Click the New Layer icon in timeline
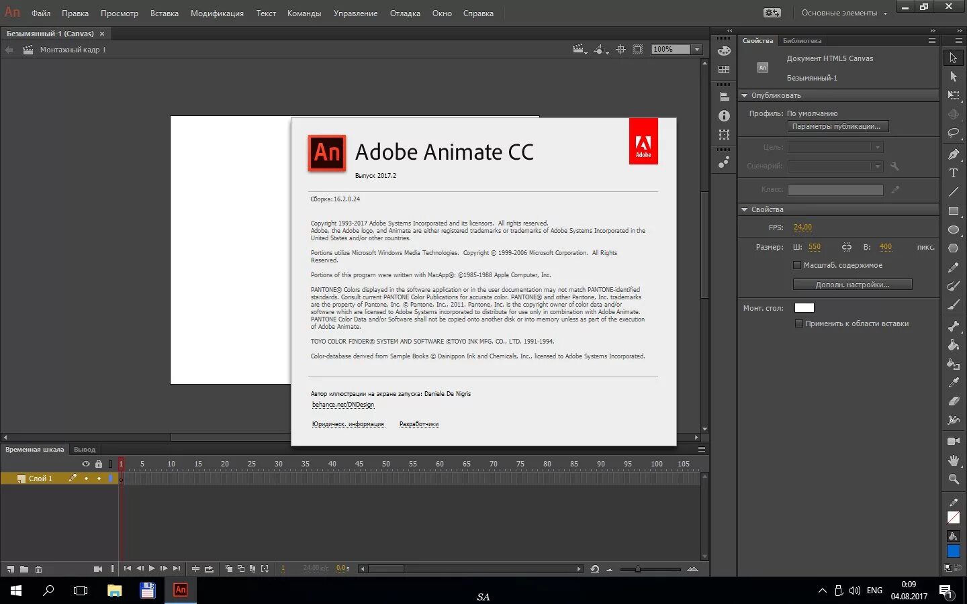967x604 pixels. point(10,569)
